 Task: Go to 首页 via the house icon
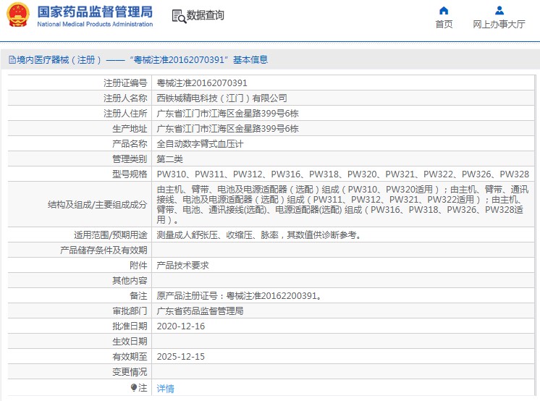click(x=444, y=11)
